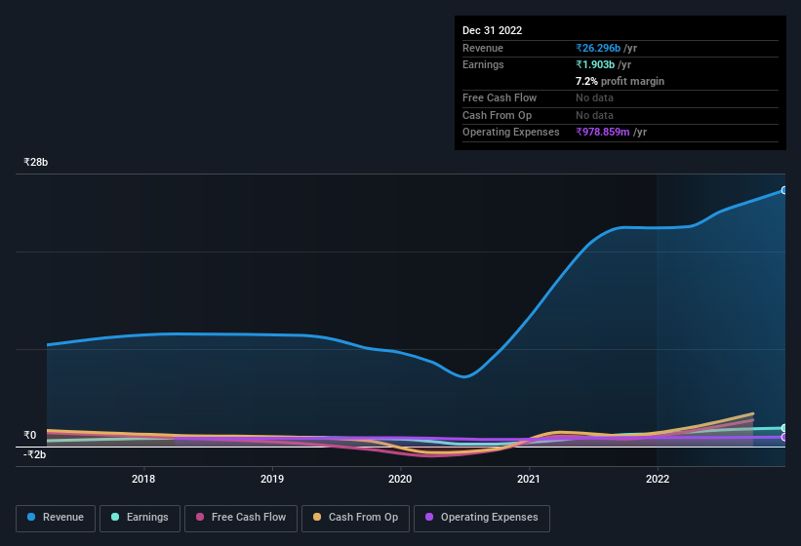
Task: Click the Earnings label in tooltip
Action: [x=483, y=64]
